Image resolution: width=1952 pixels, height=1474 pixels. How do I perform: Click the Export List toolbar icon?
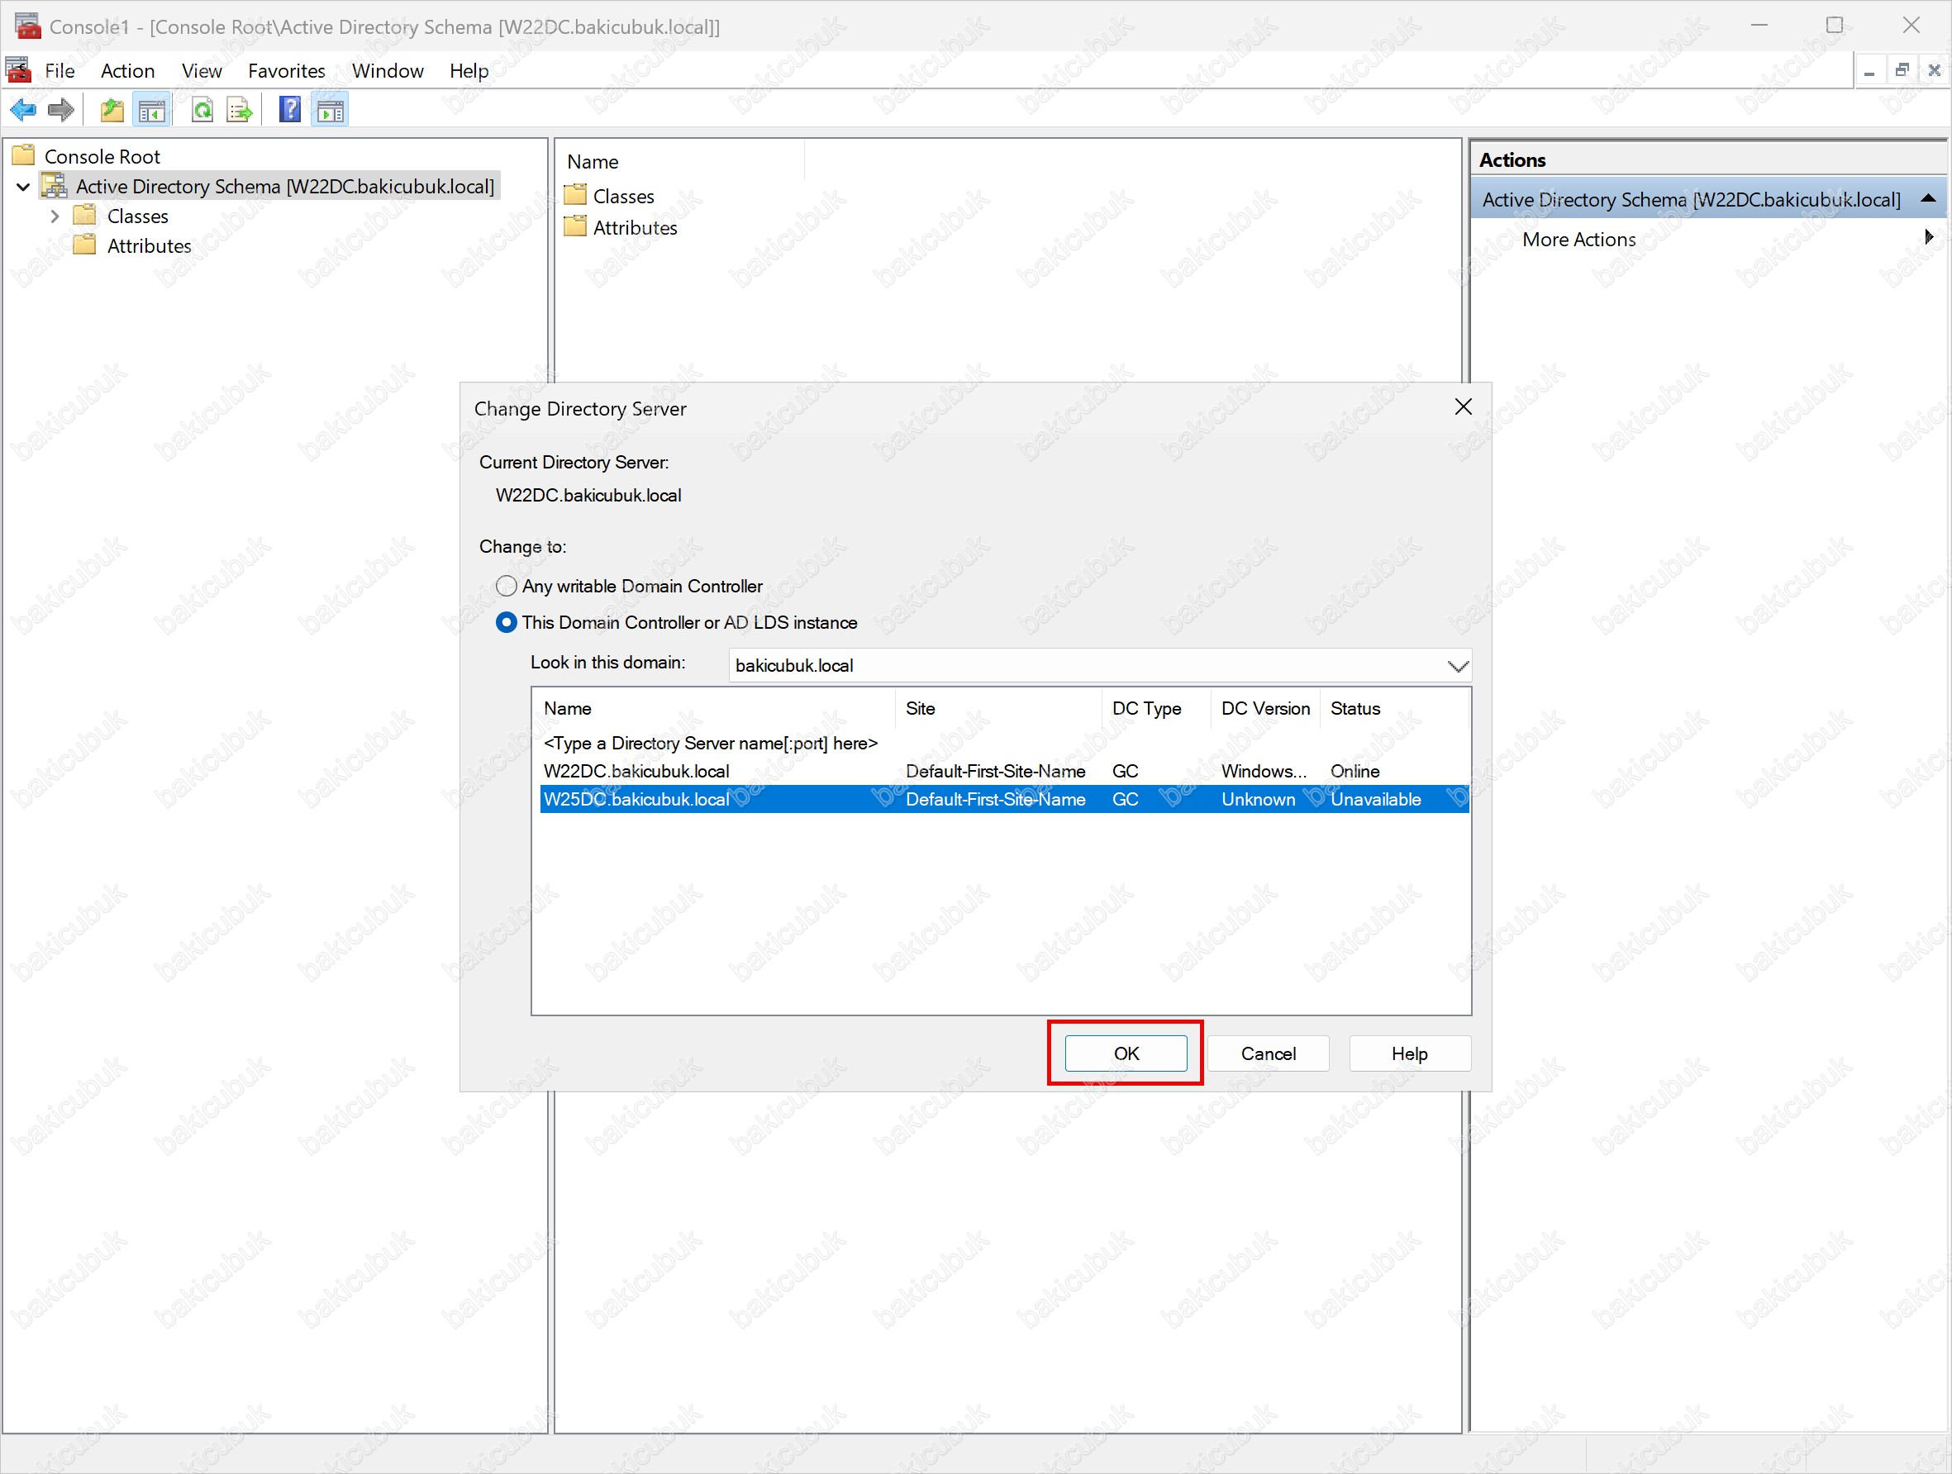pos(239,110)
